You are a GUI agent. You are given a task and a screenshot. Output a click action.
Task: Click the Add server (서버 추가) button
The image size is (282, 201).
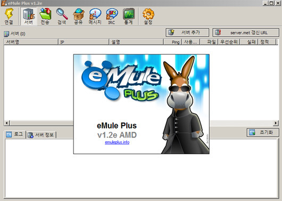187,33
